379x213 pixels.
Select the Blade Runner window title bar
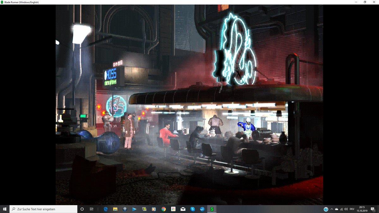tap(126, 2)
